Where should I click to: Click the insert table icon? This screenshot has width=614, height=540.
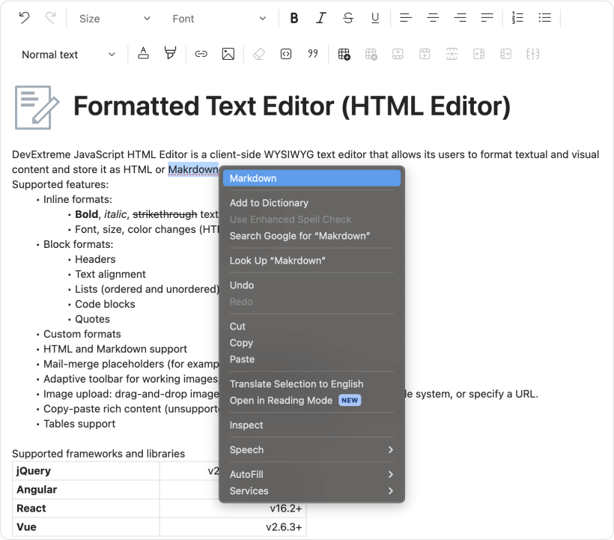tap(344, 53)
